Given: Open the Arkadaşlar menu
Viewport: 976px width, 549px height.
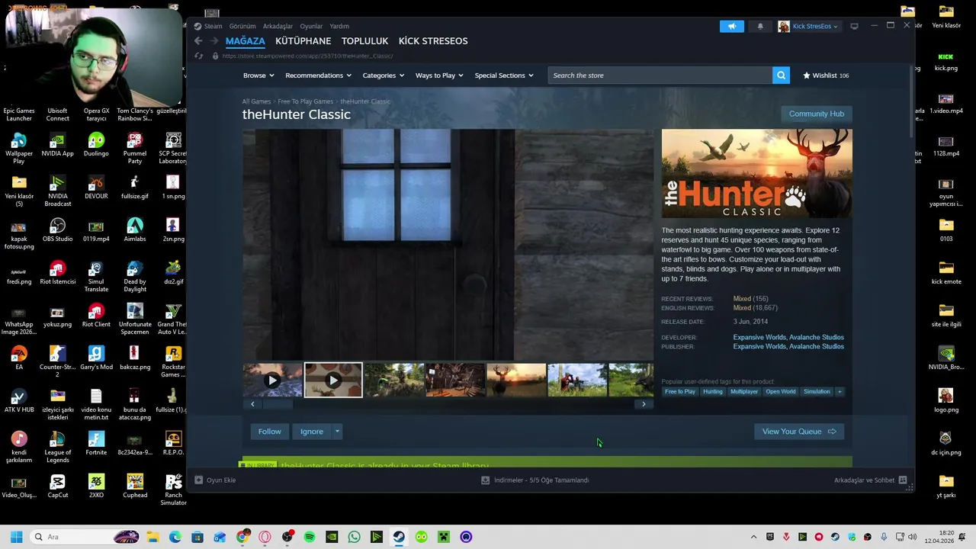Looking at the screenshot, I should point(278,26).
